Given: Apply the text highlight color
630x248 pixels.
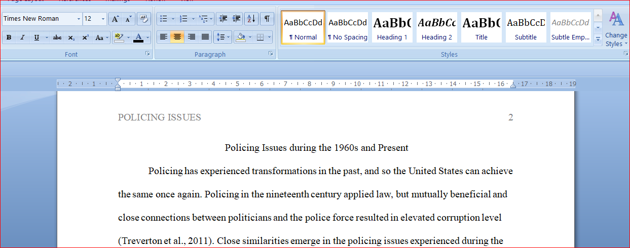Looking at the screenshot, I should [119, 37].
